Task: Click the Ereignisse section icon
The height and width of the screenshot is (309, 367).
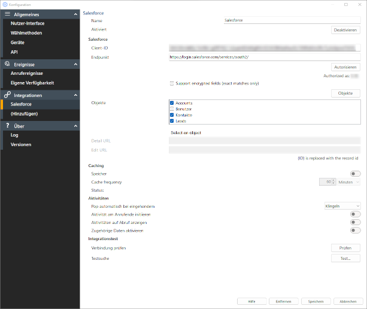Action: [7, 63]
